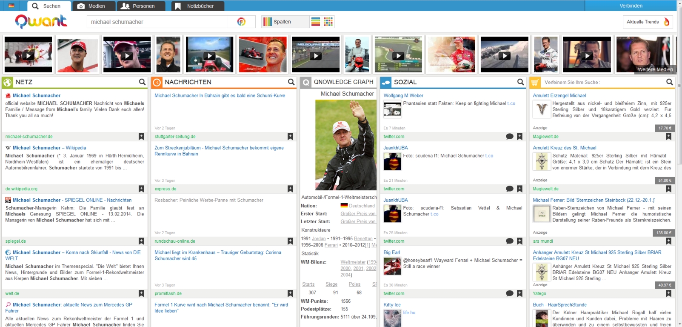The height and width of the screenshot is (327, 682).
Task: Bookmark the spiegel.de result
Action: pos(141,241)
